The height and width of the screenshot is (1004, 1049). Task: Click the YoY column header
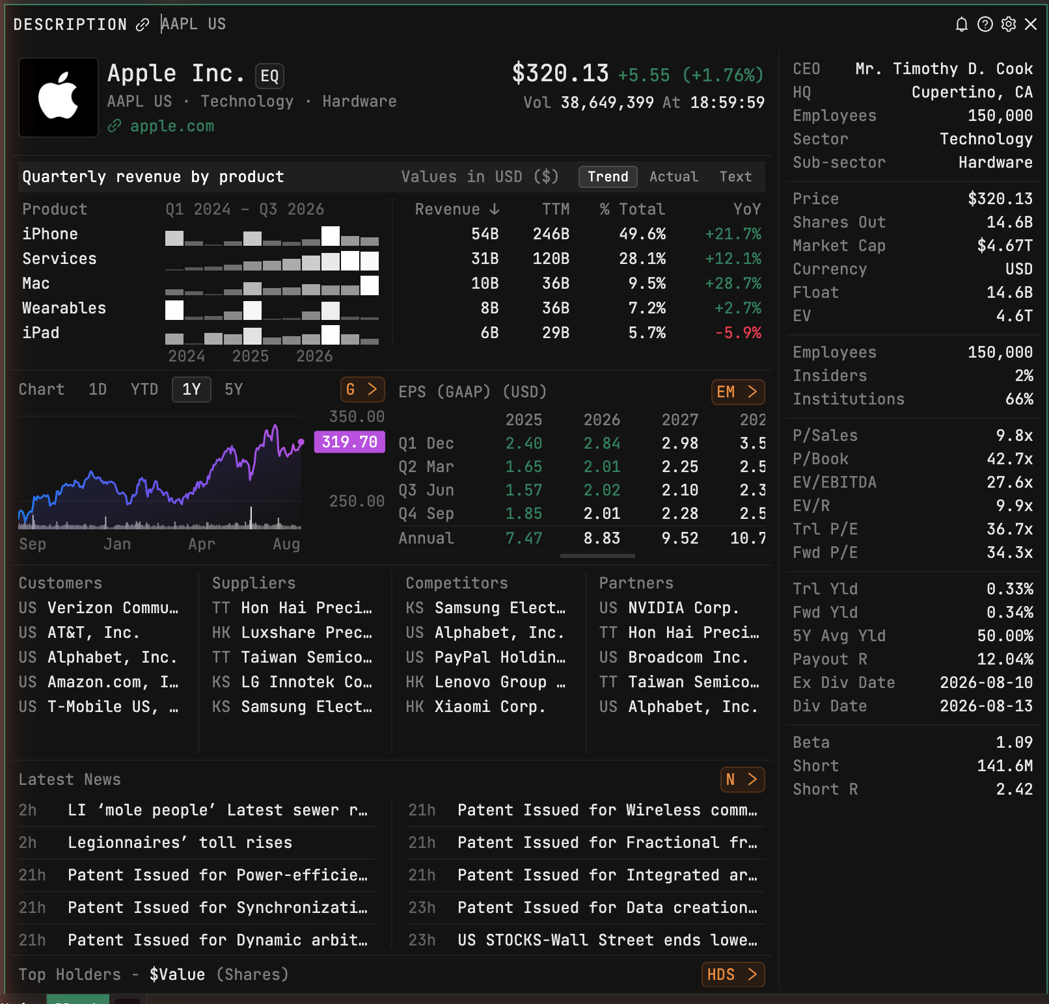click(747, 209)
